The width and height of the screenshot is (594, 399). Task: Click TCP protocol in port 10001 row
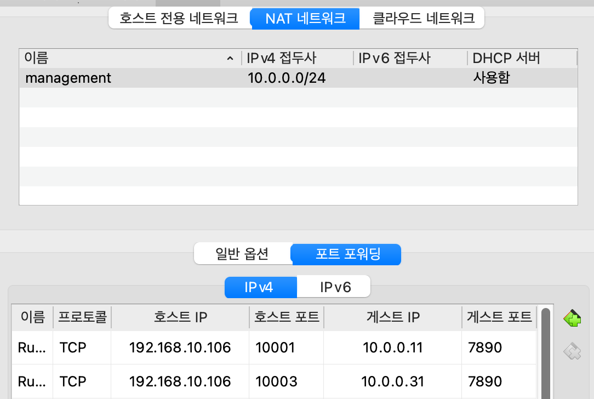point(82,347)
